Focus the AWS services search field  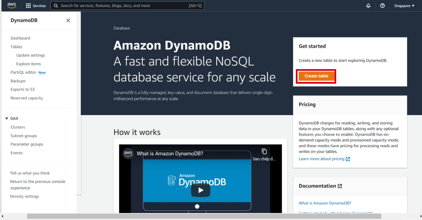pos(127,6)
